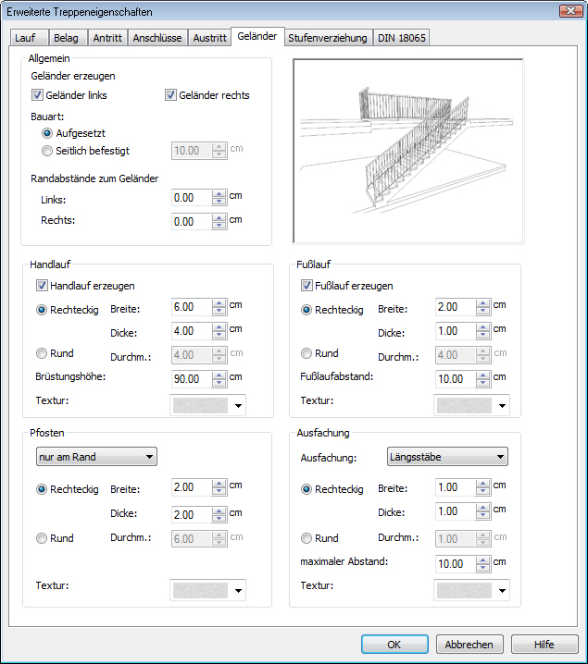Viewport: 588px width, 664px height.
Task: Decrease Rechts Randabstand with down arrow
Action: (219, 226)
